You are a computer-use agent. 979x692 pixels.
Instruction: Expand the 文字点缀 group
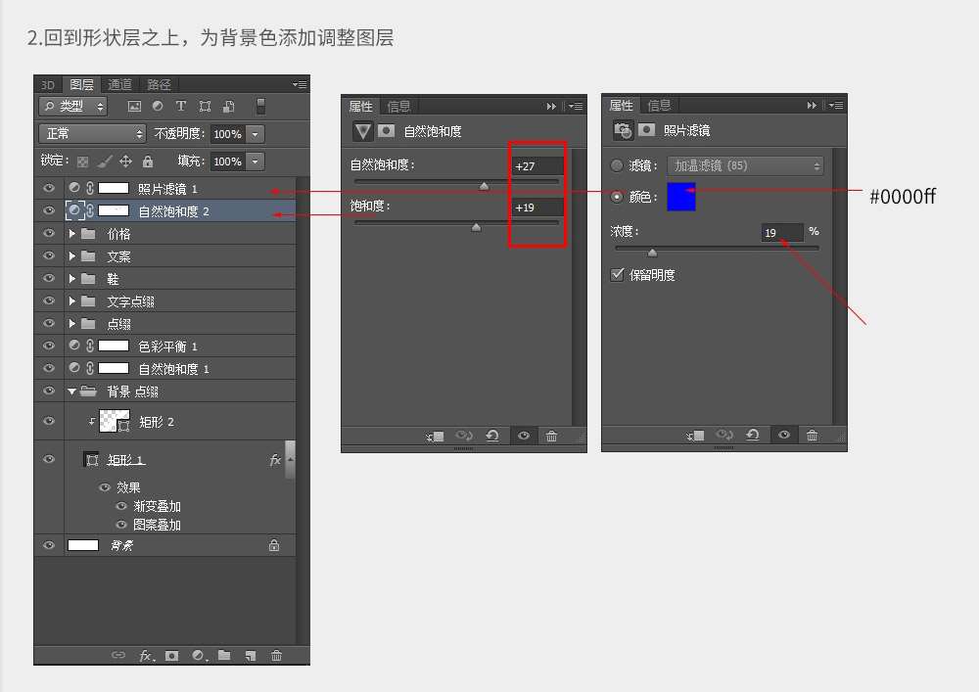72,300
